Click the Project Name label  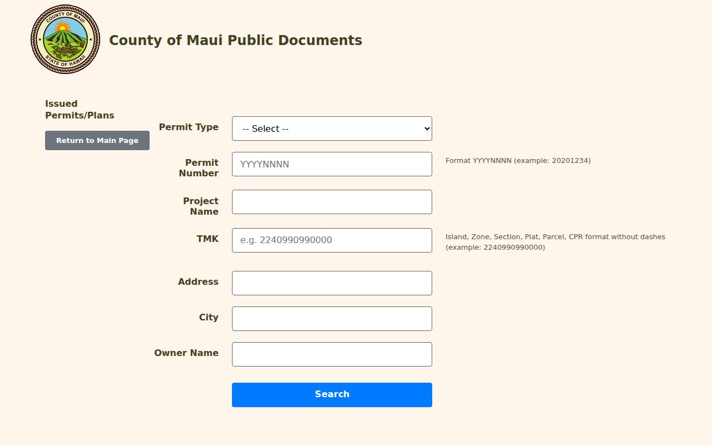click(x=201, y=206)
